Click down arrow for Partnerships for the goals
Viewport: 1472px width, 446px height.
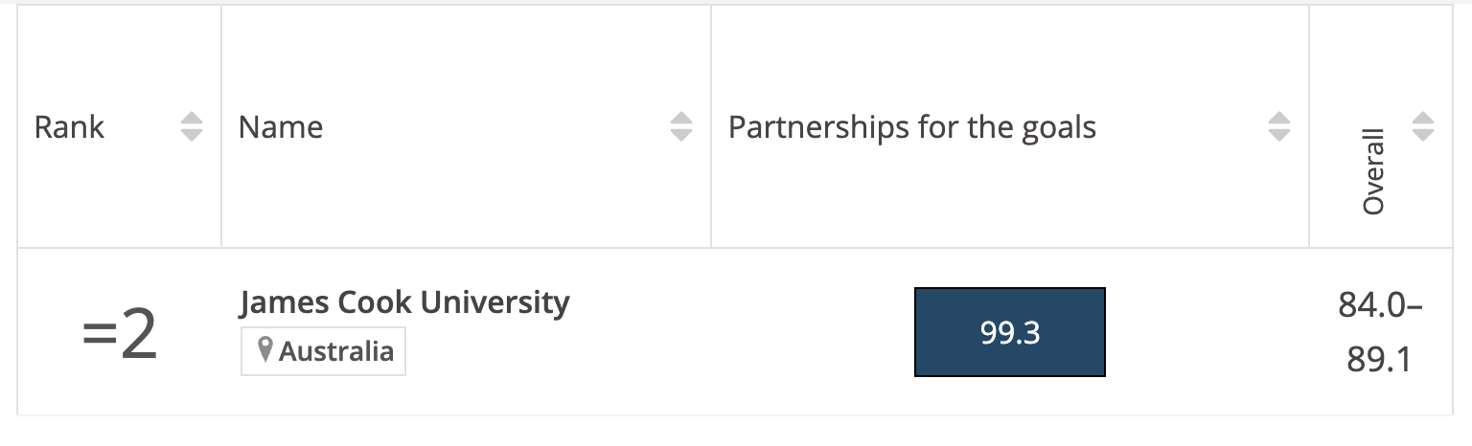click(1278, 135)
